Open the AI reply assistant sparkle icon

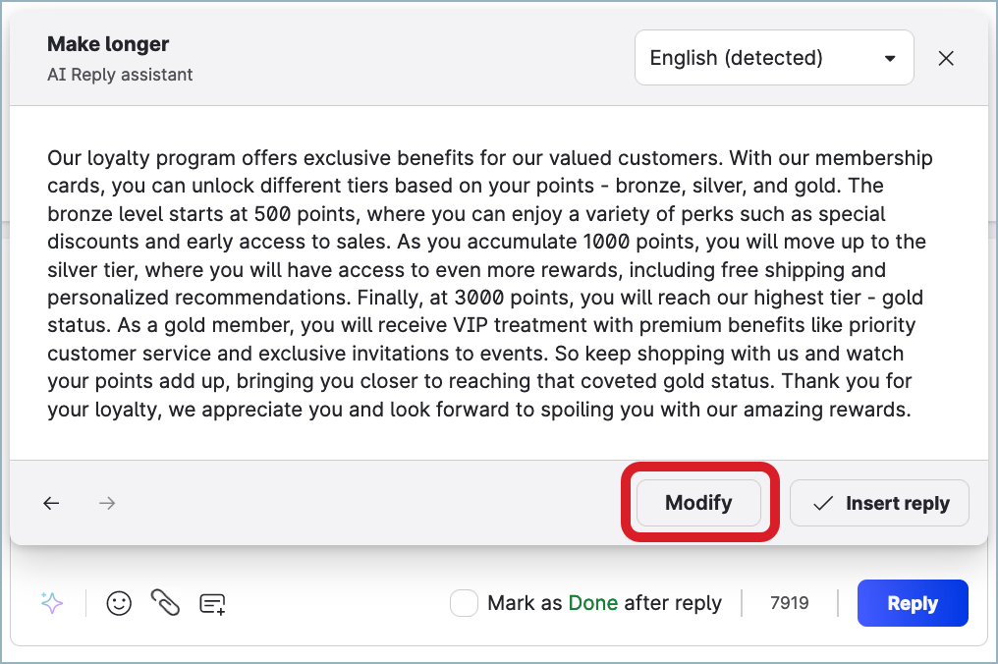tap(52, 603)
